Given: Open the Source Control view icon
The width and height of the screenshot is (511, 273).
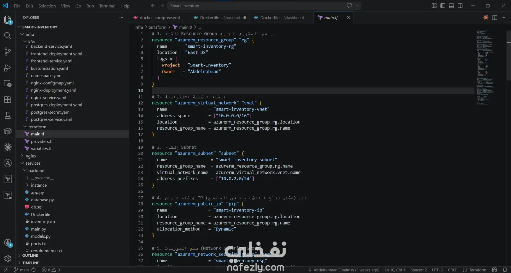Looking at the screenshot, I should (8, 51).
